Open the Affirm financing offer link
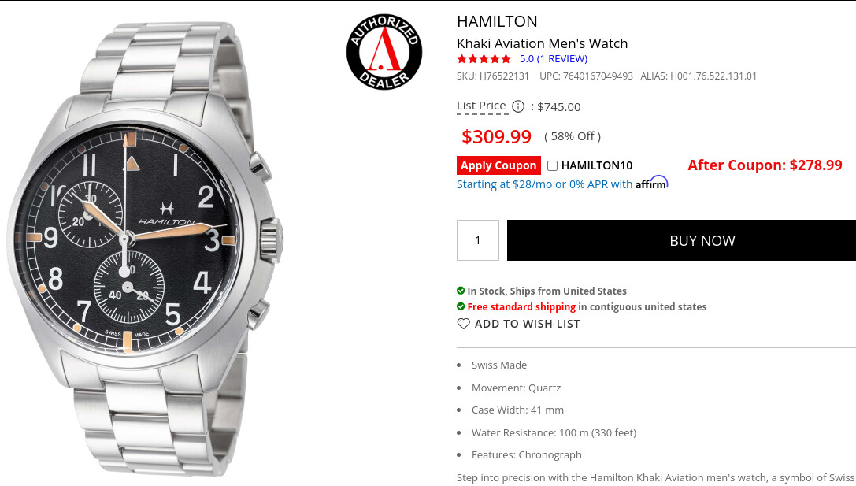Screen dimensions: 856x486 pyautogui.click(x=562, y=184)
